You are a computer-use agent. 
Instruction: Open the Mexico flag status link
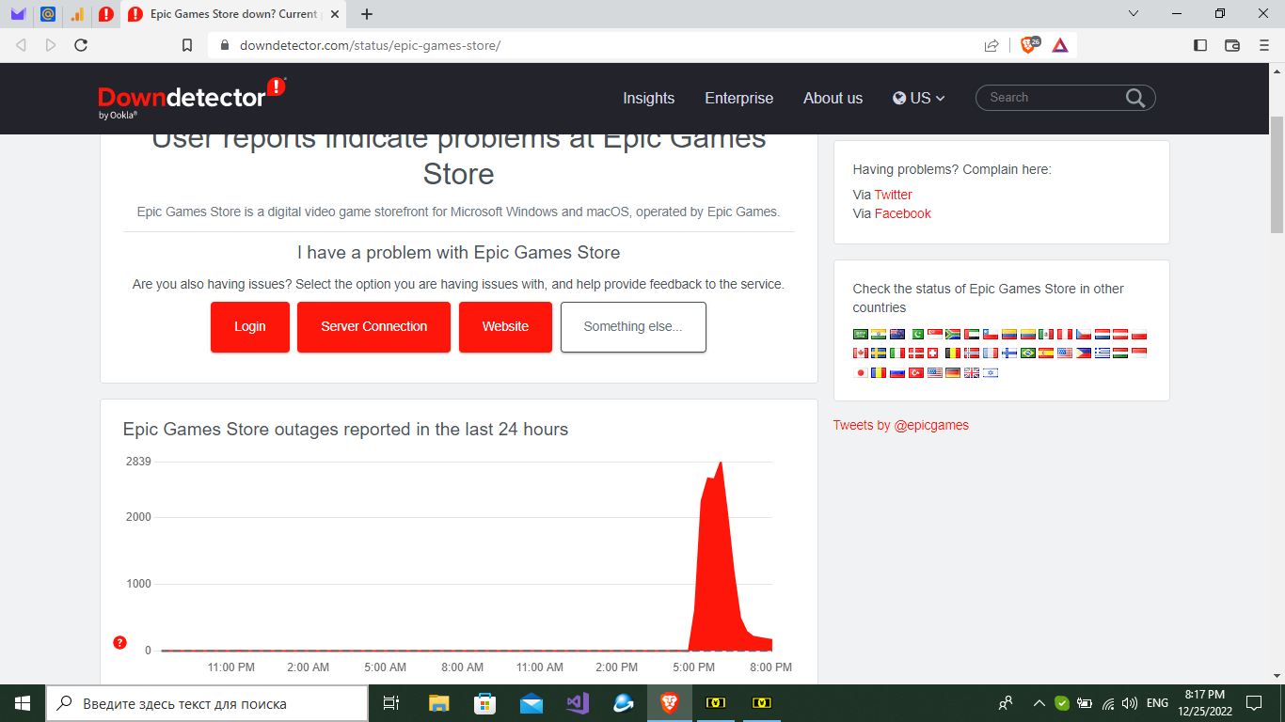click(1046, 334)
